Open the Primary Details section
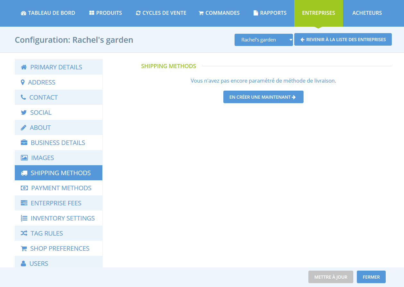Viewport: 404px width, 287px height. [59, 67]
